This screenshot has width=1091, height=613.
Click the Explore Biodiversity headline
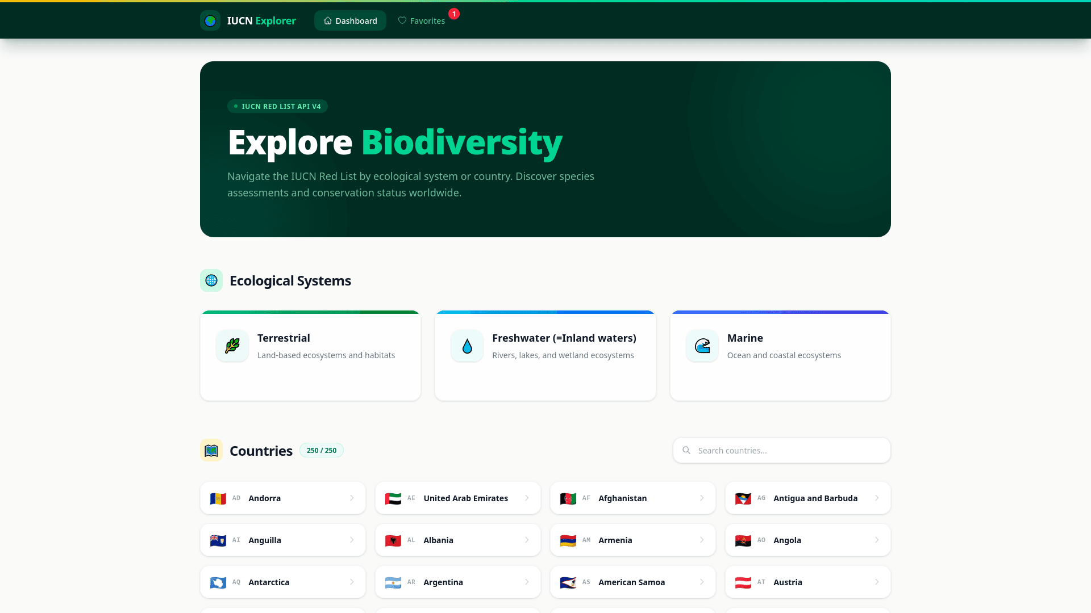pyautogui.click(x=395, y=142)
